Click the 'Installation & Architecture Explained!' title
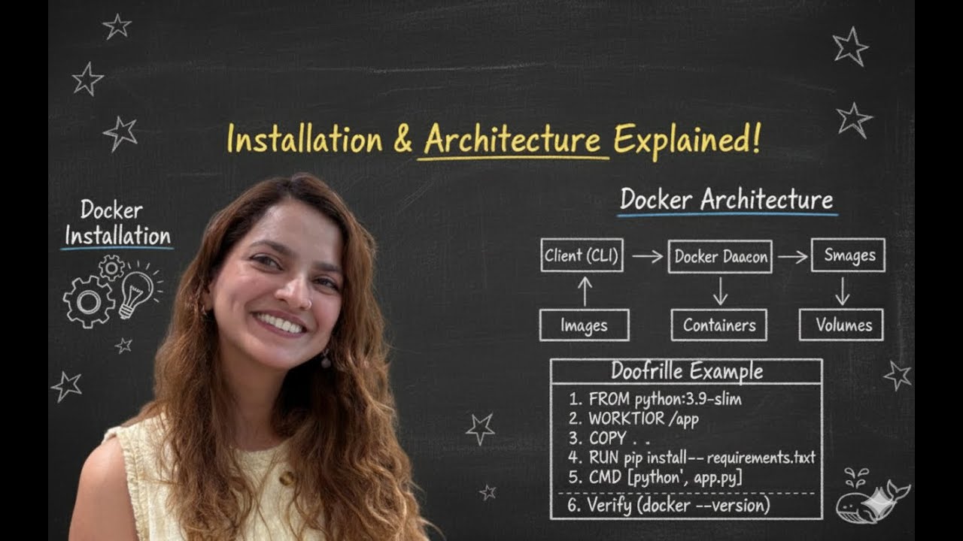 (494, 139)
